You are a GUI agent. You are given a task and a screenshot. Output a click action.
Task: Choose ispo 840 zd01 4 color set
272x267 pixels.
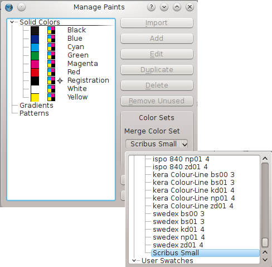180,167
